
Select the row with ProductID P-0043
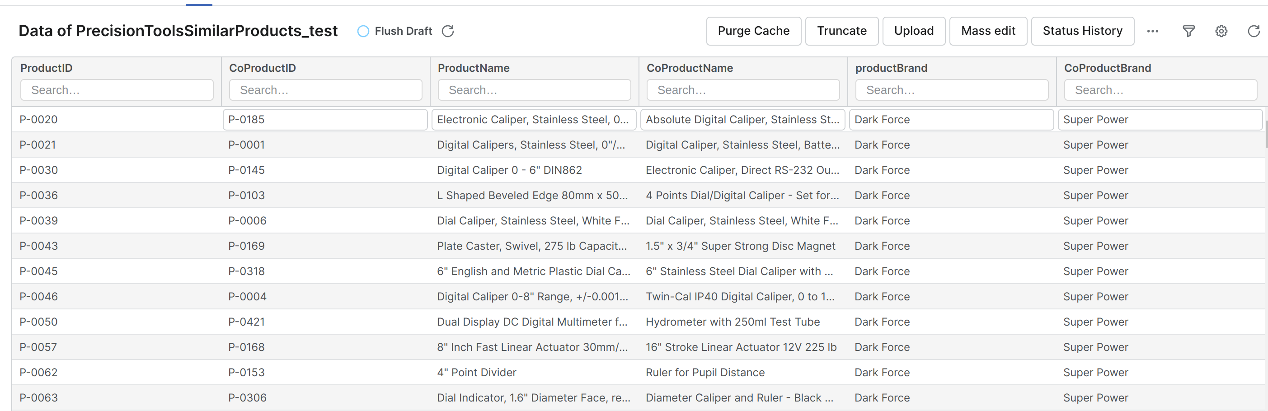tap(38, 246)
